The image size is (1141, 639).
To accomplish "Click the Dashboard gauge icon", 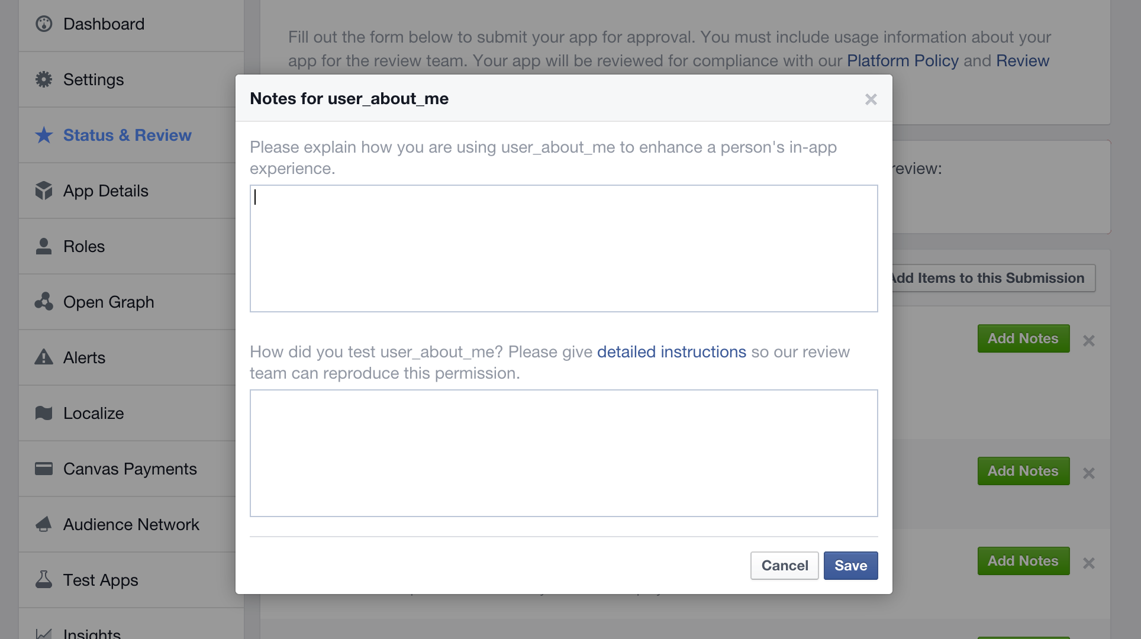I will [44, 24].
